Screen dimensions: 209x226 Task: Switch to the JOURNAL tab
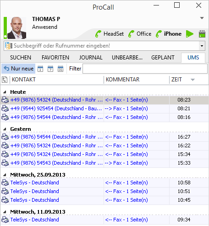tap(91, 58)
